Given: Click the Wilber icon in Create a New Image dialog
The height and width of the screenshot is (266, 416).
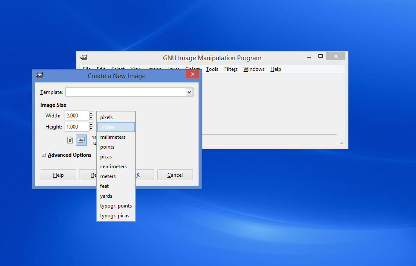Looking at the screenshot, I should [x=39, y=76].
